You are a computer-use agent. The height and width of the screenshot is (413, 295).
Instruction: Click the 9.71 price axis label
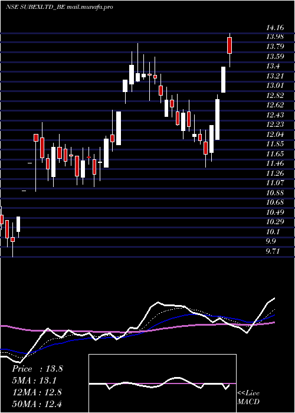pos(274,251)
